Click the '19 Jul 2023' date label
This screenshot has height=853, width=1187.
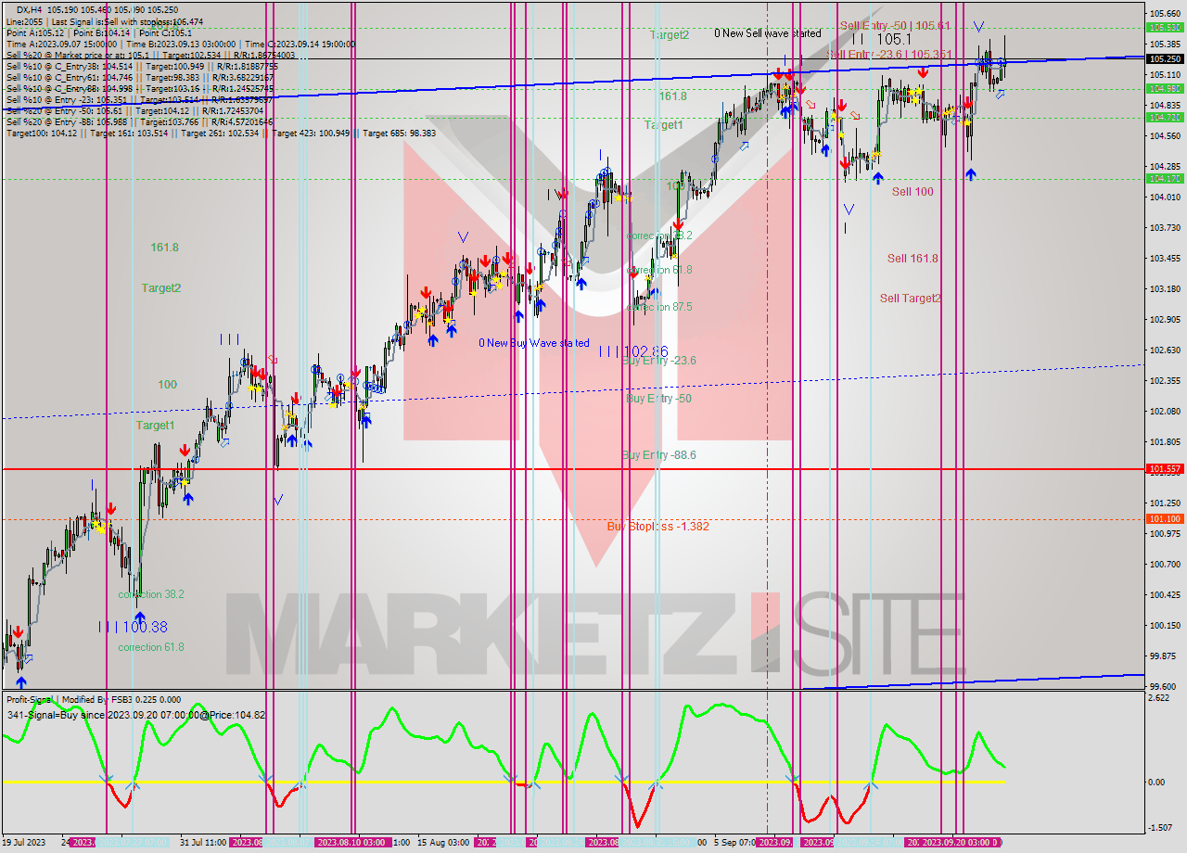point(24,843)
